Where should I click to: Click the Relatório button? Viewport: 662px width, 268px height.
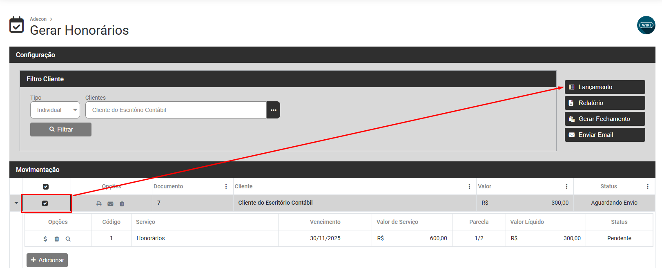(605, 103)
